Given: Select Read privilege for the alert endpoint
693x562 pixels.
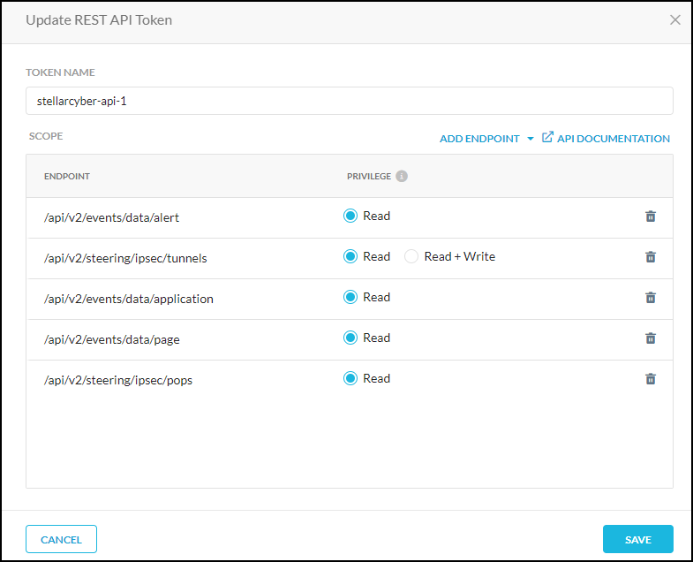Looking at the screenshot, I should (350, 216).
